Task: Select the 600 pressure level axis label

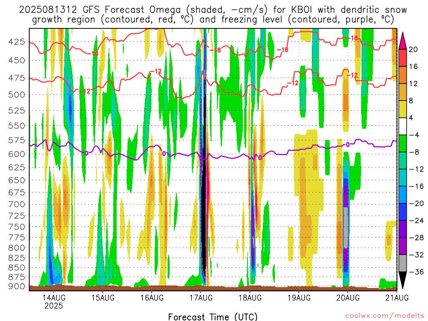Action: (x=17, y=154)
